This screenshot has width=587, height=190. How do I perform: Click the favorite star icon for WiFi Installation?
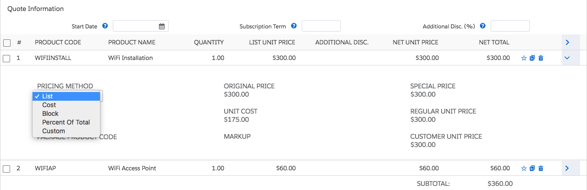pos(524,58)
